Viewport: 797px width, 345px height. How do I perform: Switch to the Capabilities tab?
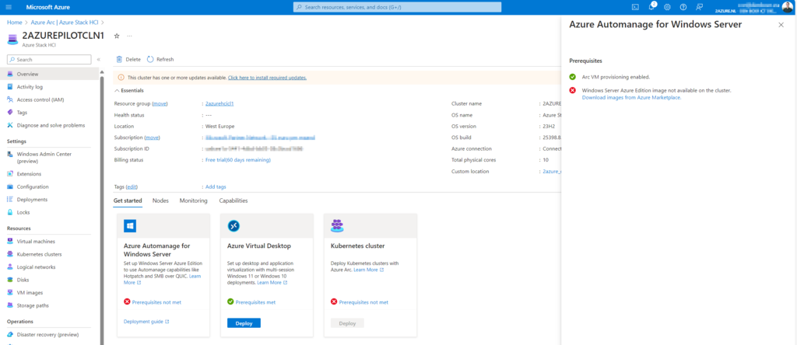233,200
